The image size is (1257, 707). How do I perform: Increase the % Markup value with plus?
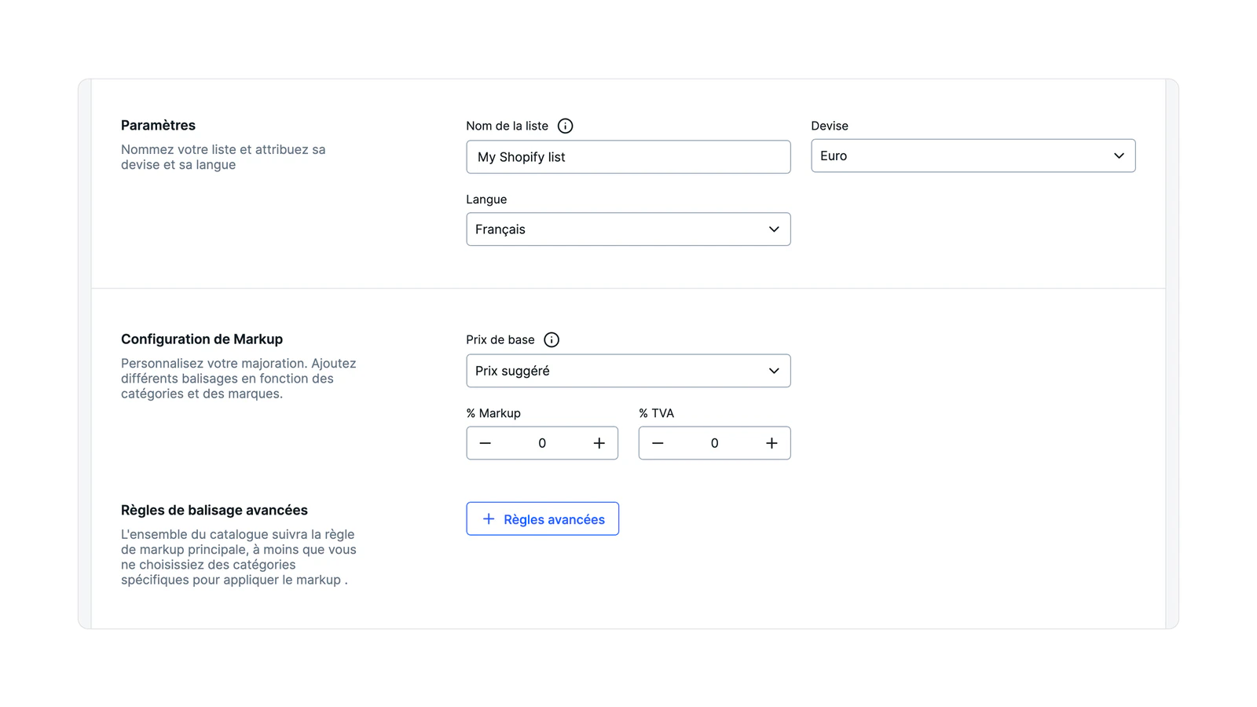(599, 443)
